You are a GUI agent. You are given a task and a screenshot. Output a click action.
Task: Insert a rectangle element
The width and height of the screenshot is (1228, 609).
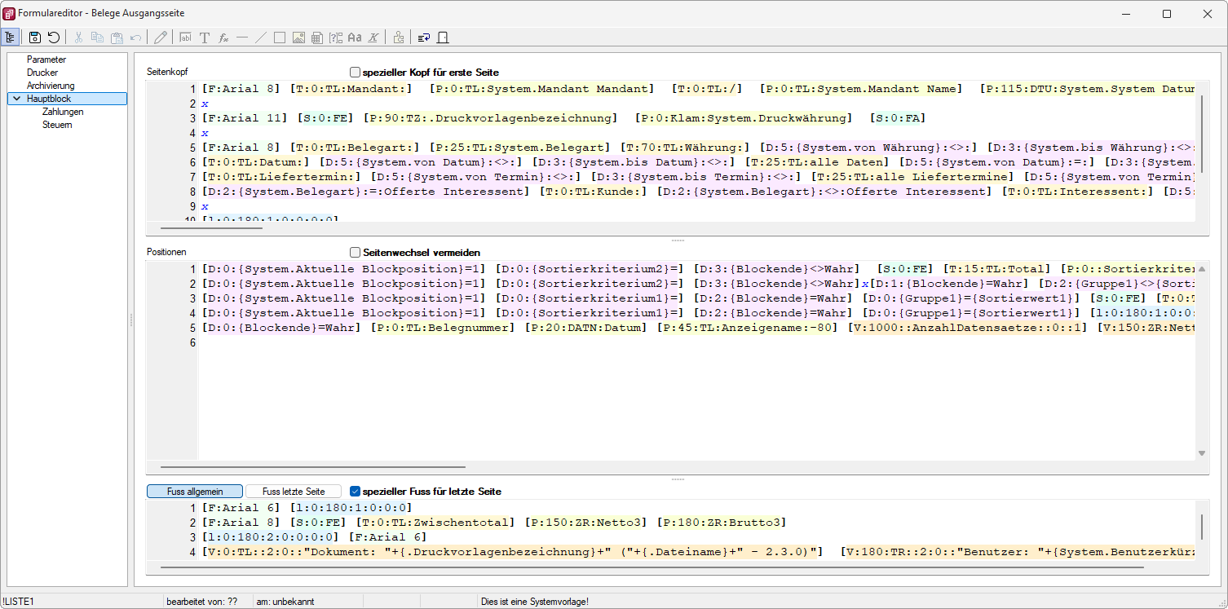coord(280,37)
